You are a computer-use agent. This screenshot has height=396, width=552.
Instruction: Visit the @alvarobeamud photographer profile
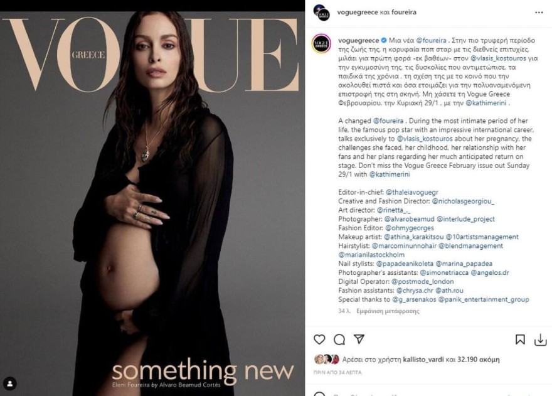(409, 219)
